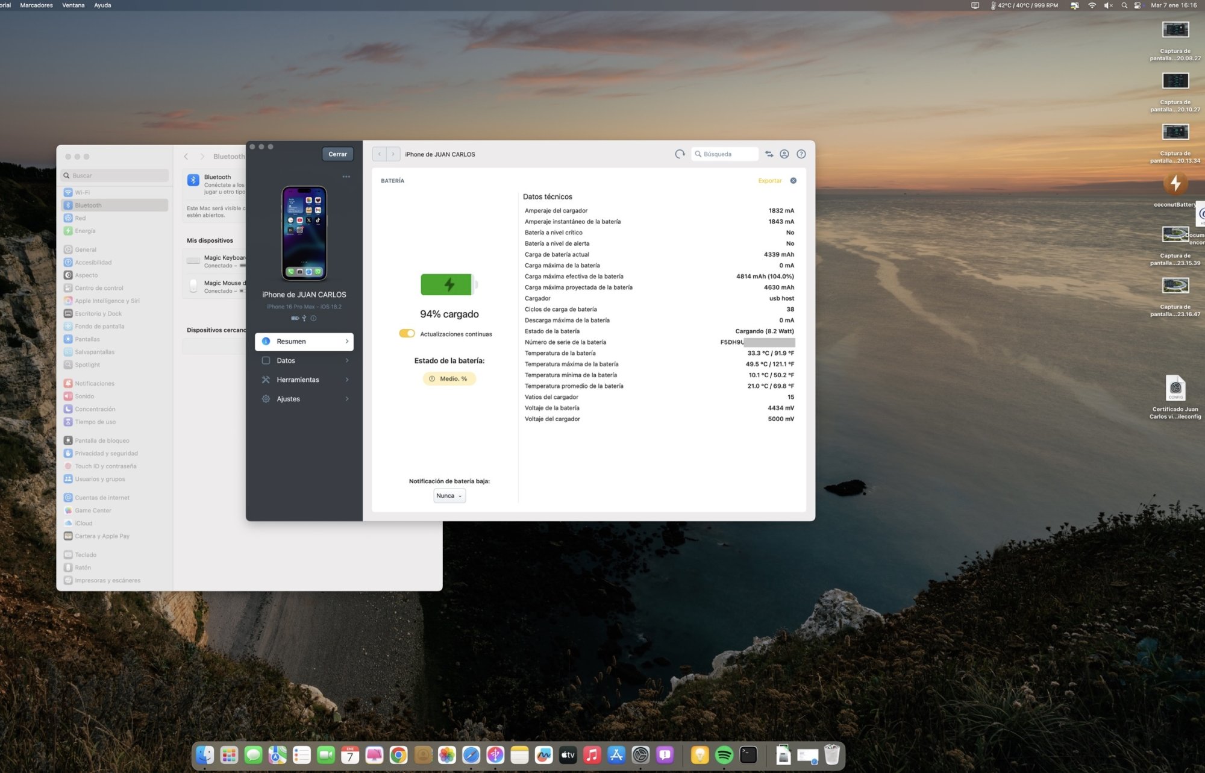Click the USB connection icon under device name
Screen dimensions: 1205x773
pyautogui.click(x=304, y=318)
